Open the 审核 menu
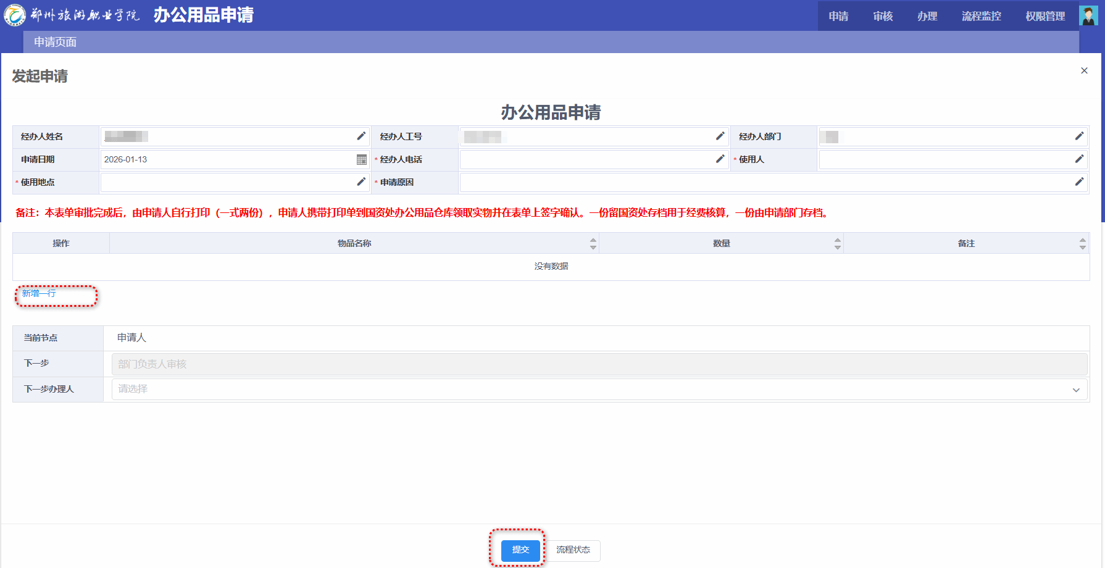 [x=883, y=16]
